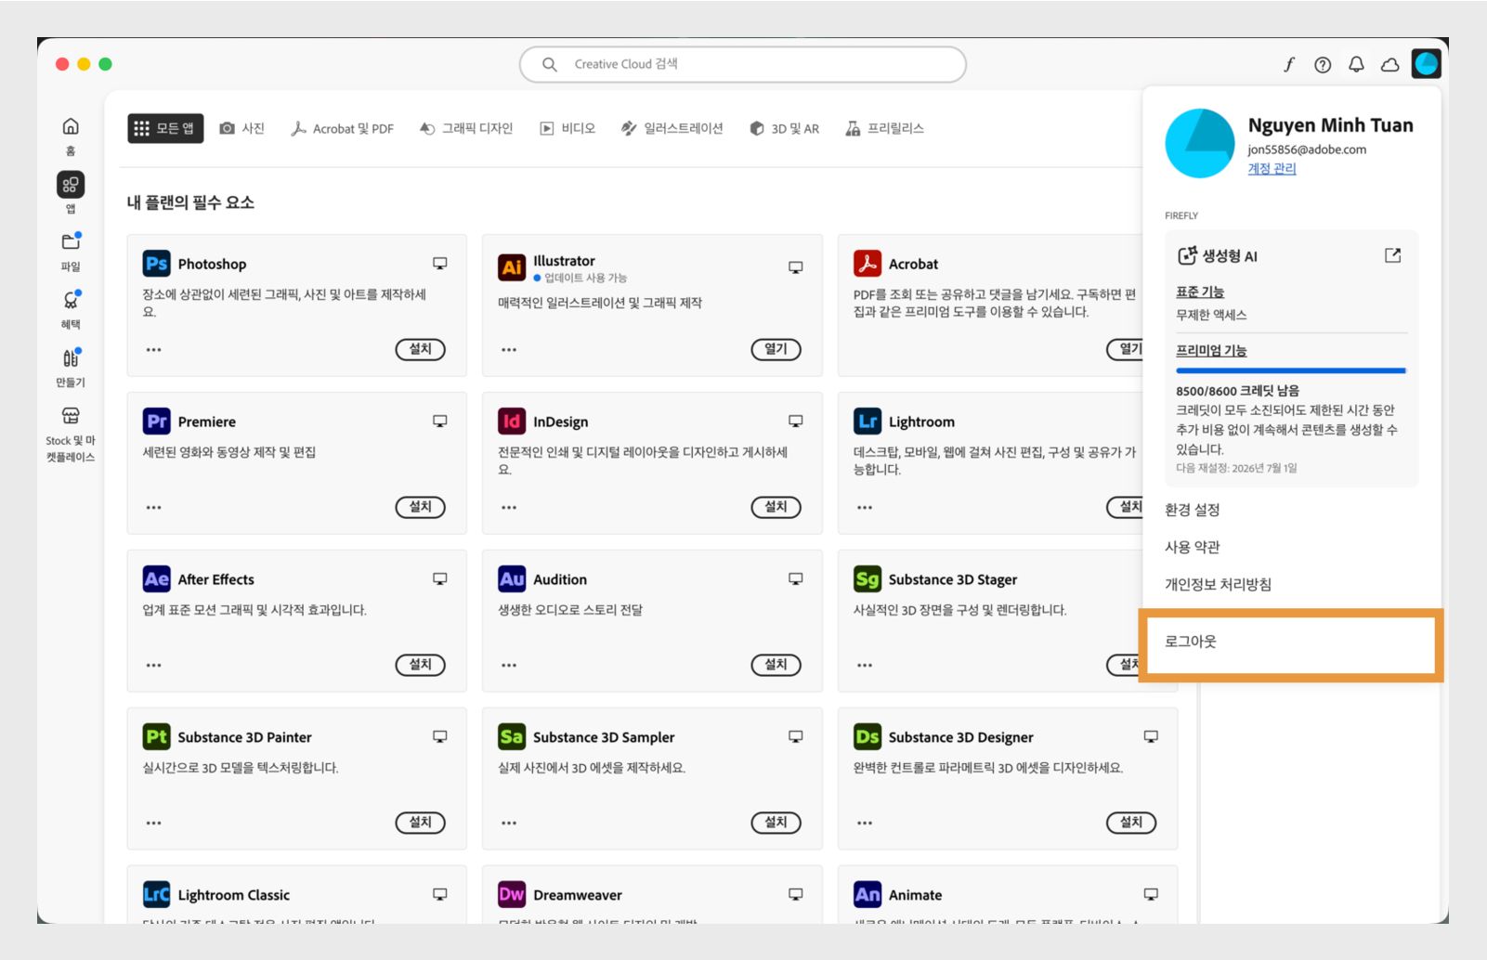Select the 모든 앱 category tab
The height and width of the screenshot is (960, 1487).
165,128
